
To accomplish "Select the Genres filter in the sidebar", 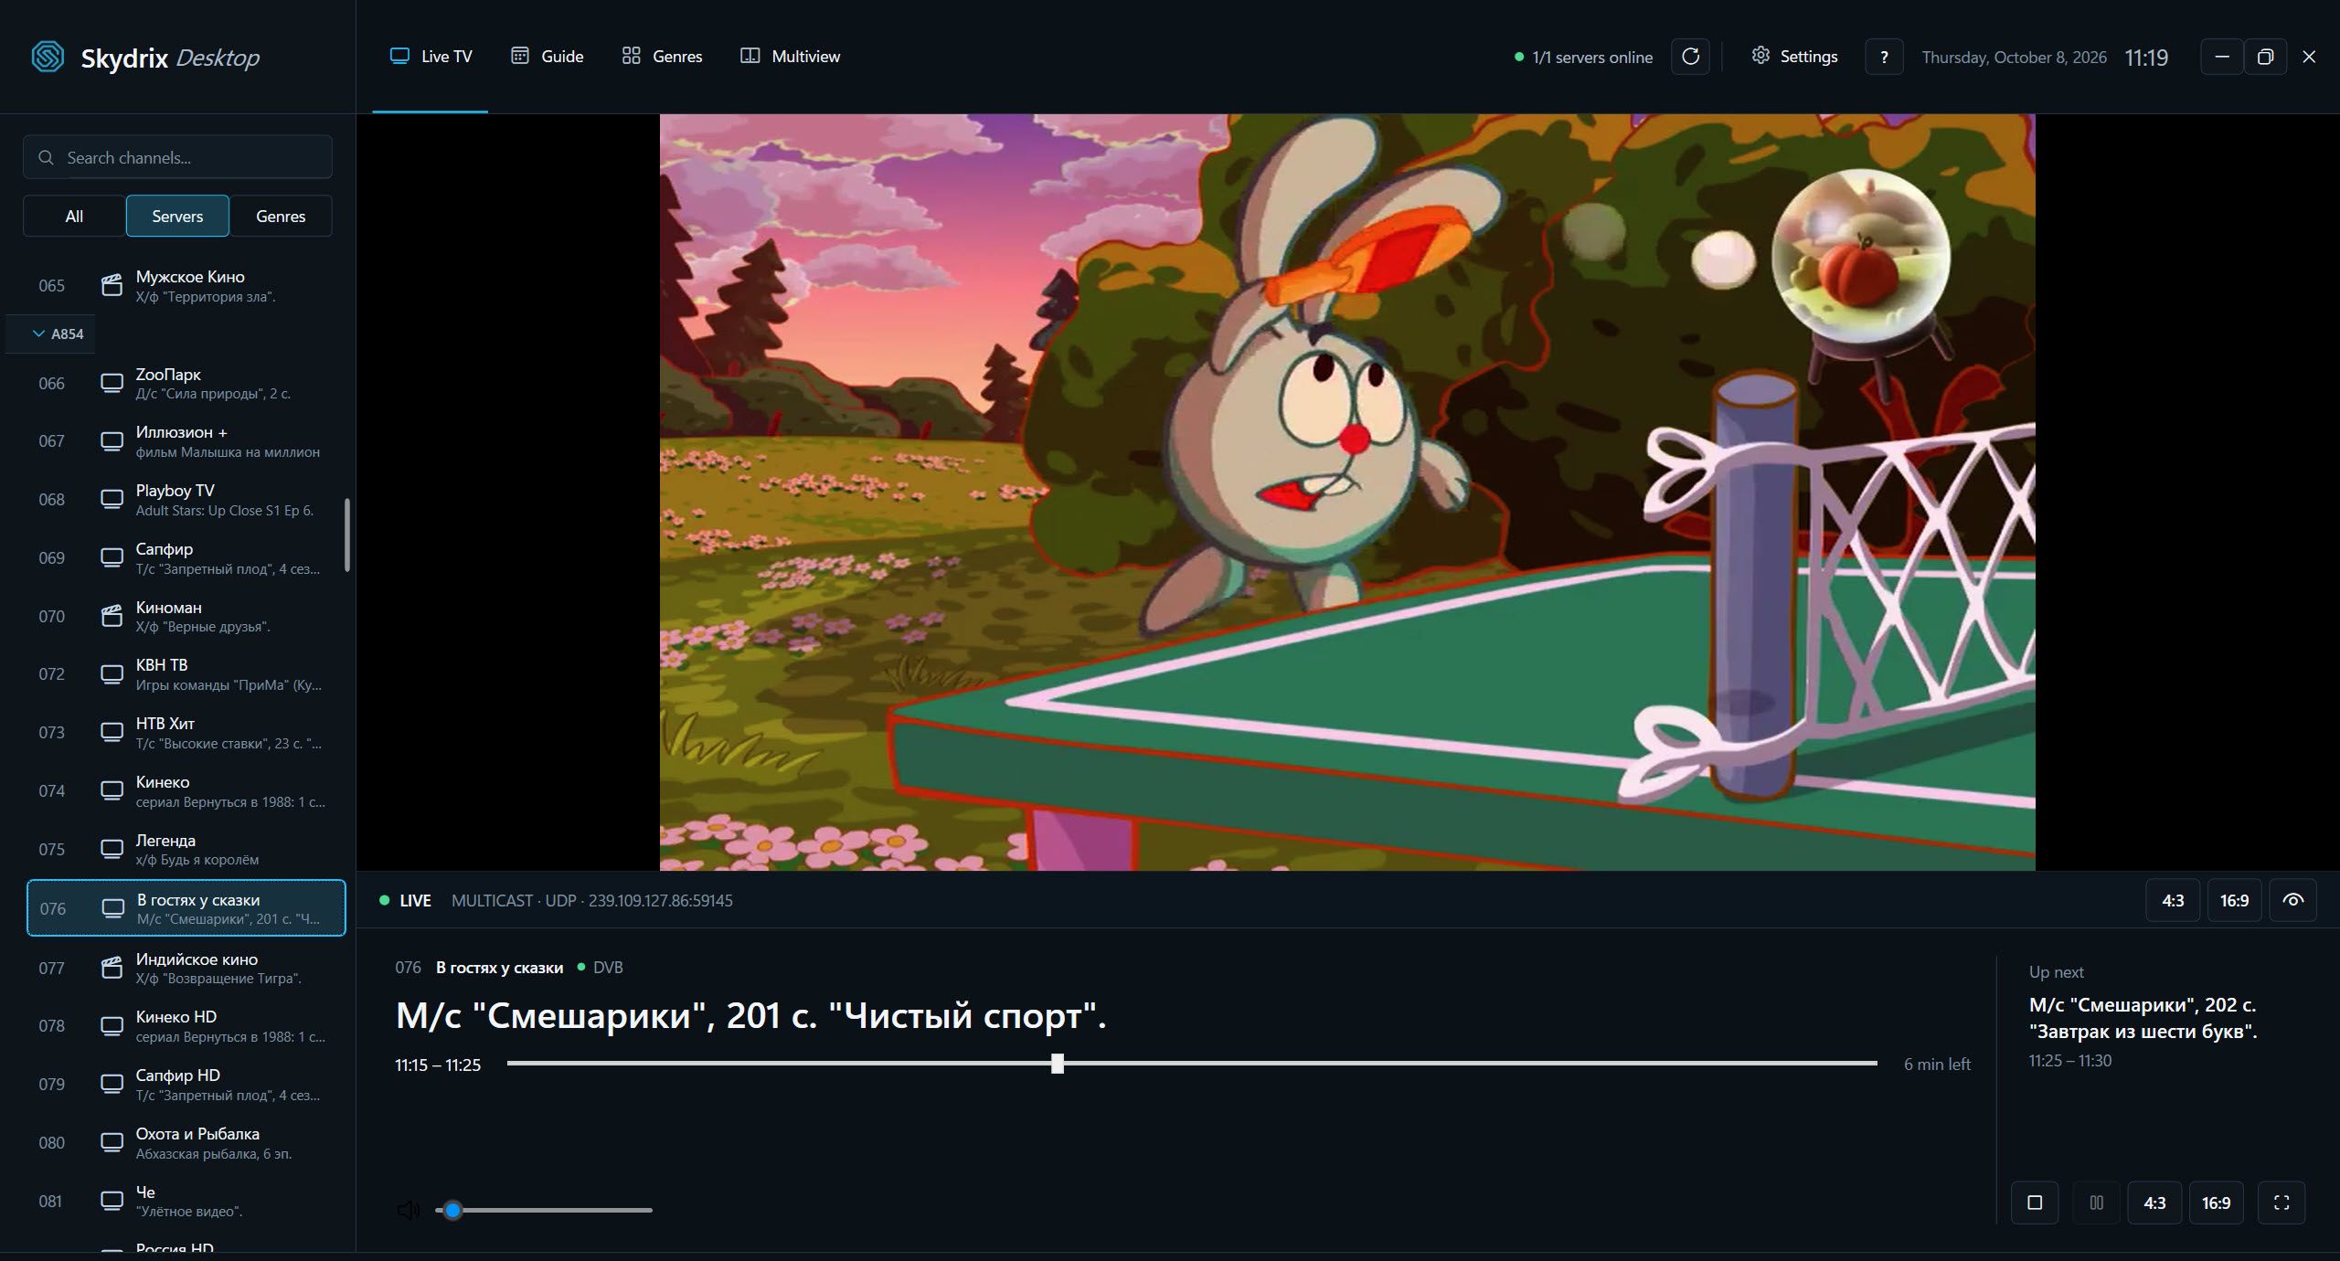I will click(281, 216).
